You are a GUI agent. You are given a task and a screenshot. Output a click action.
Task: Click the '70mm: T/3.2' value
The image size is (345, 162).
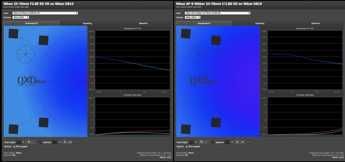[166, 157]
